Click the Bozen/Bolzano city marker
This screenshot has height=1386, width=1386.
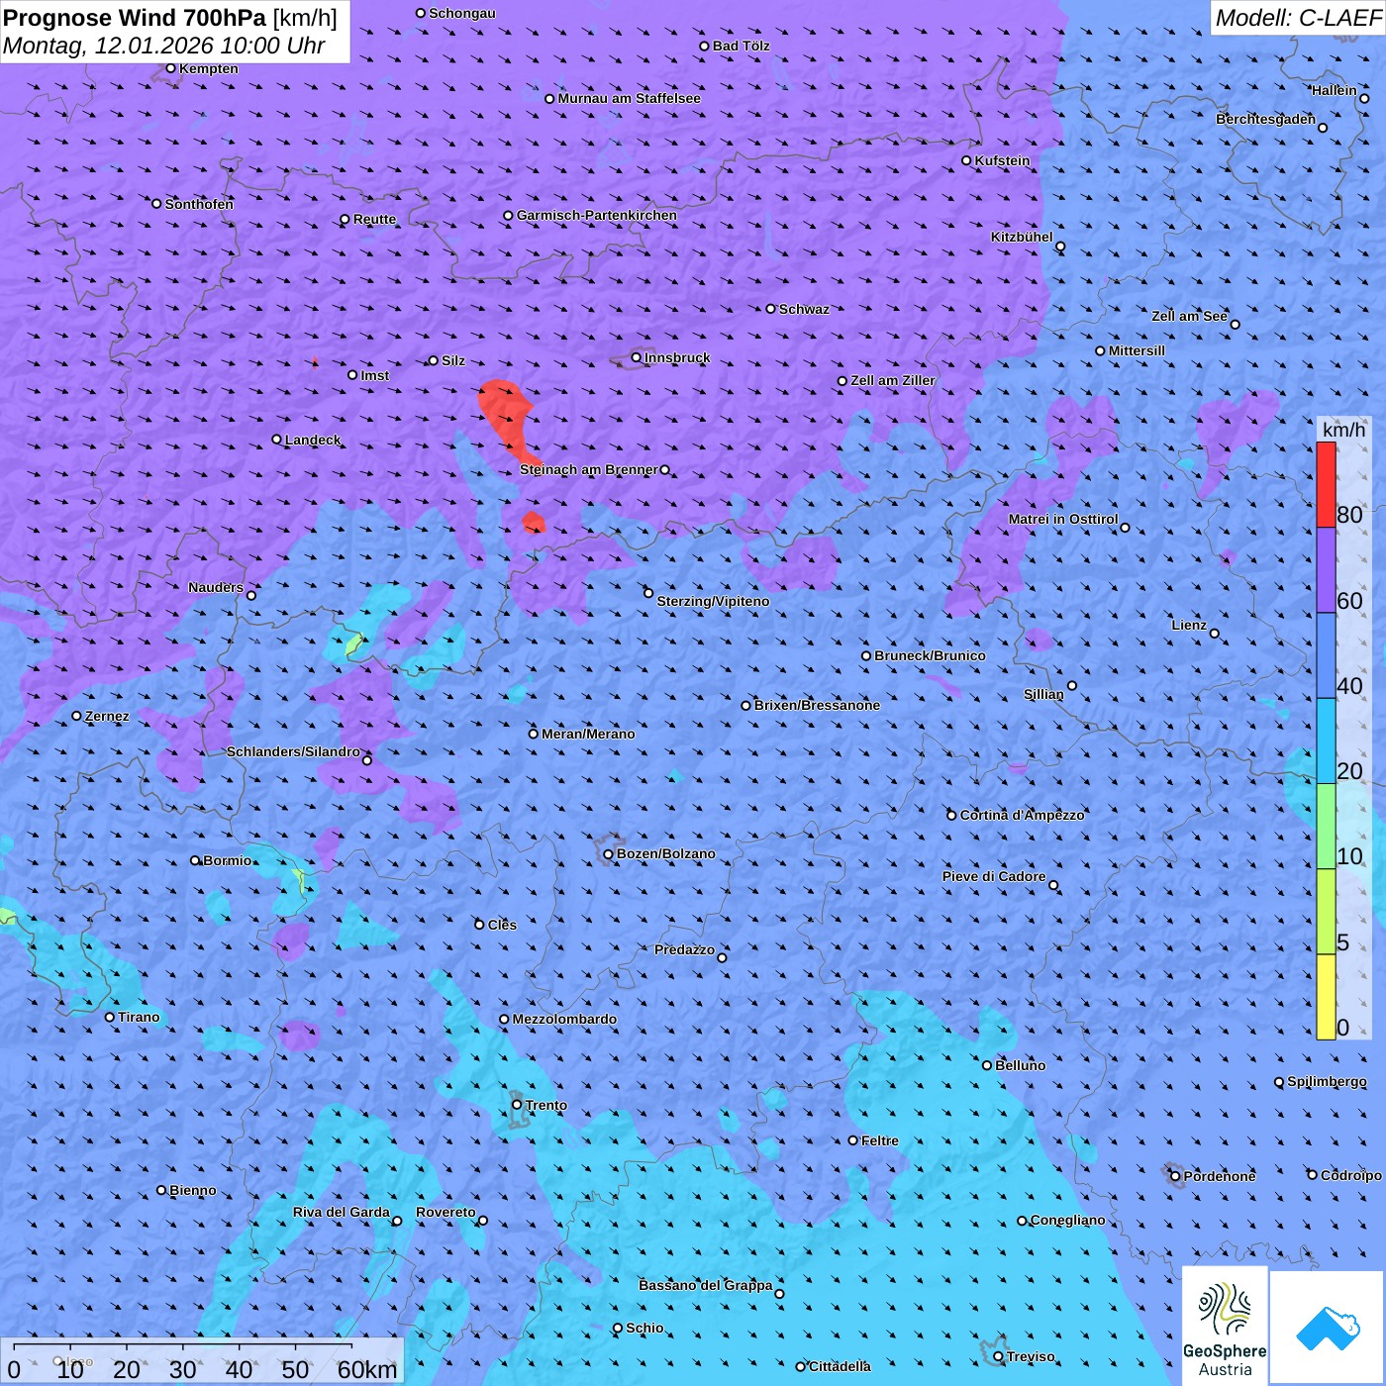tap(608, 854)
